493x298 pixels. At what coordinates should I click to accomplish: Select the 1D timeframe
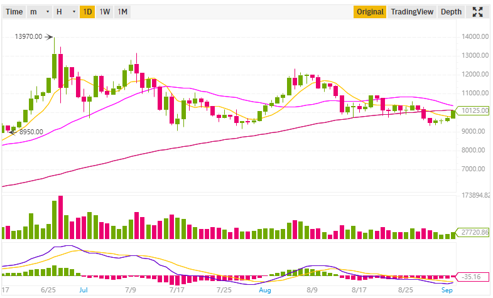[87, 12]
